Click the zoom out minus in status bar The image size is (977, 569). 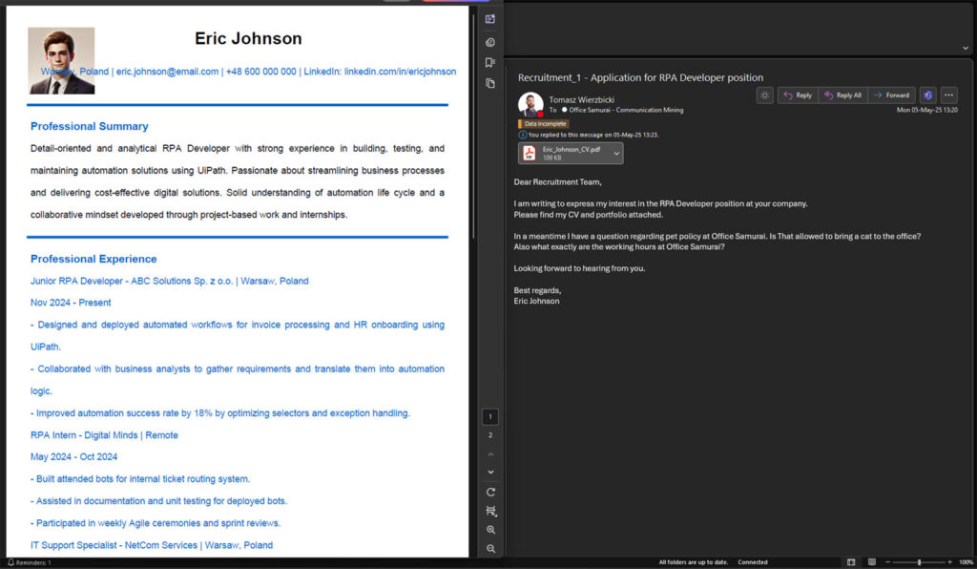[x=888, y=562]
